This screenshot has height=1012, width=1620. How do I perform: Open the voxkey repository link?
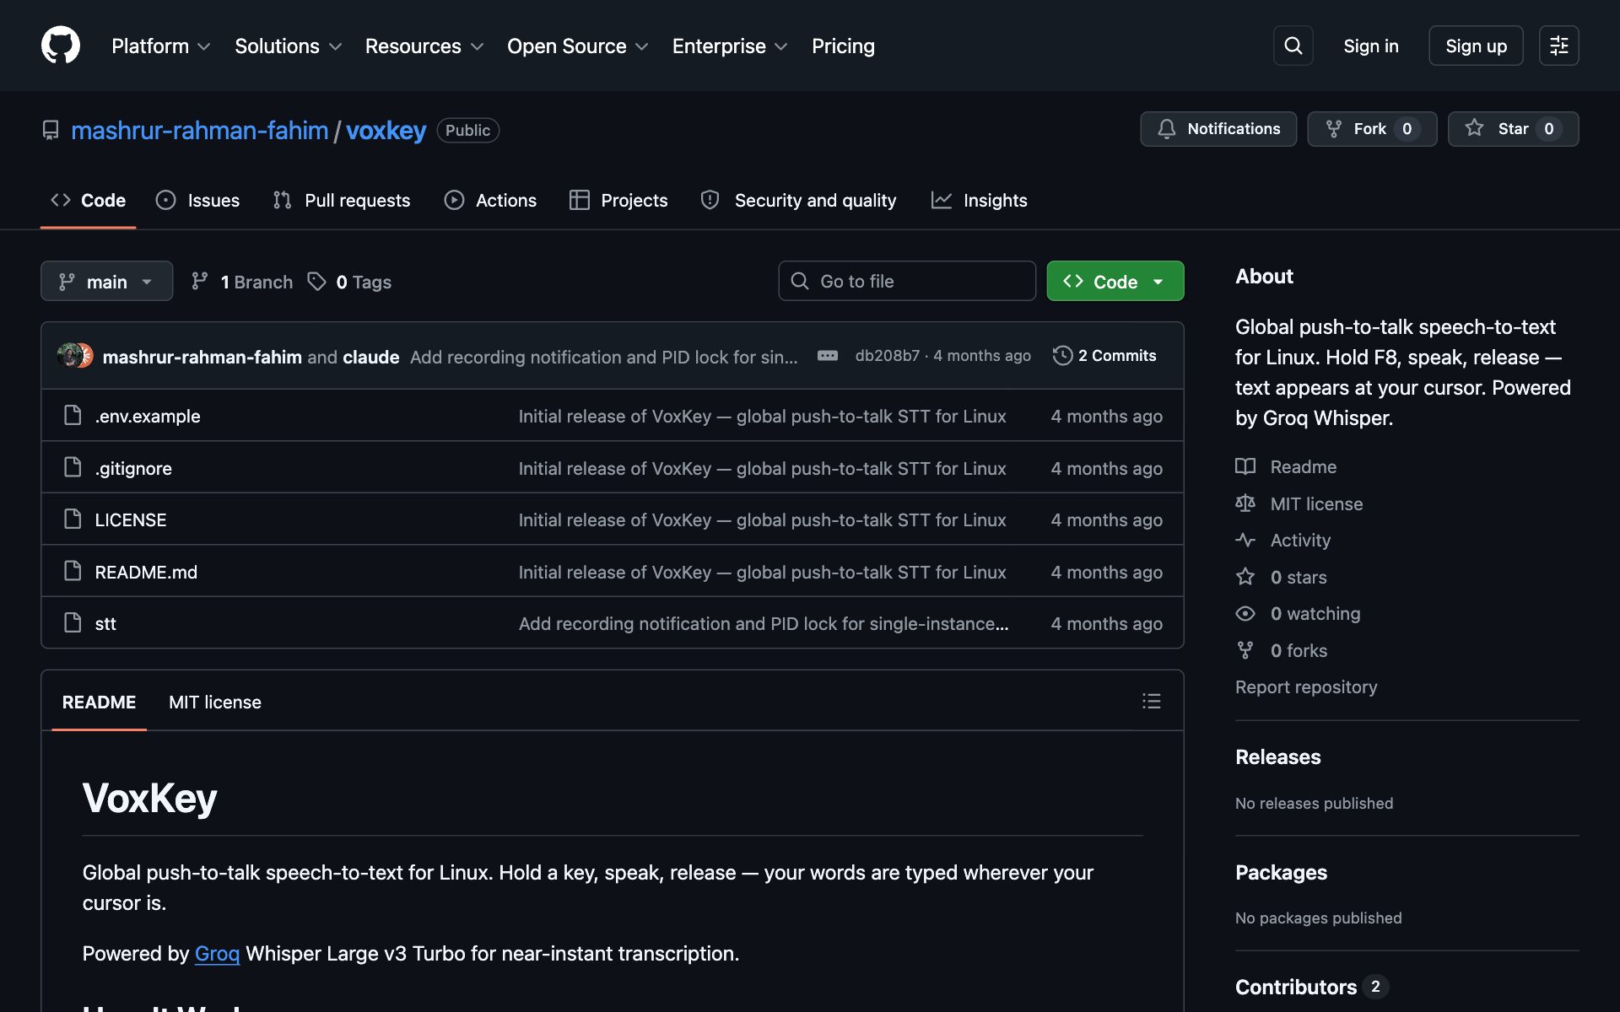(x=386, y=130)
